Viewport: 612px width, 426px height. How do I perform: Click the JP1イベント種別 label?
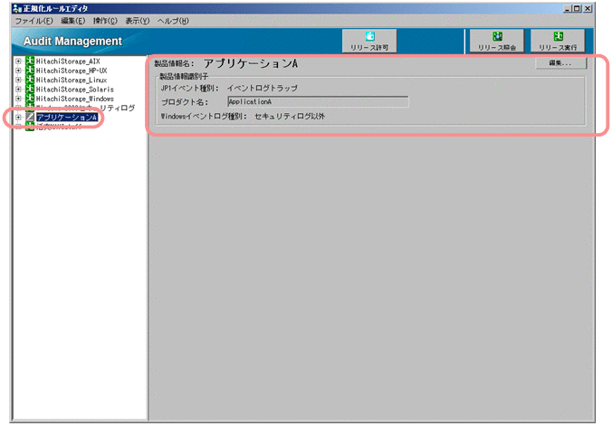(190, 88)
